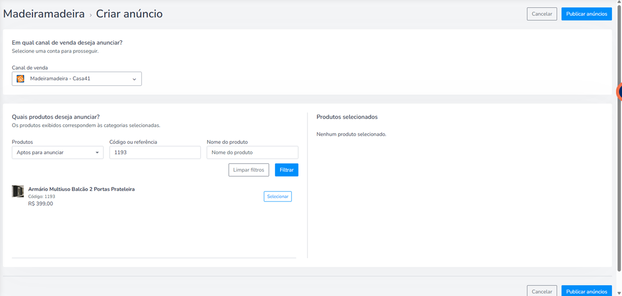Click the Madeiramadeira channel logo icon

click(20, 79)
